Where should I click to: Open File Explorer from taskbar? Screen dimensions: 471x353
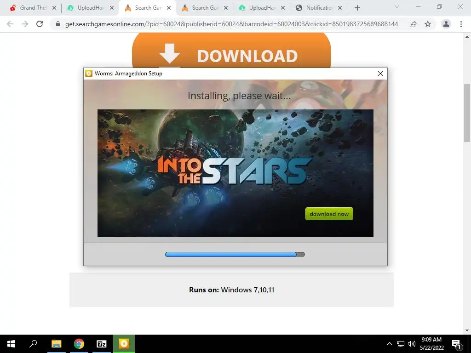tap(56, 344)
